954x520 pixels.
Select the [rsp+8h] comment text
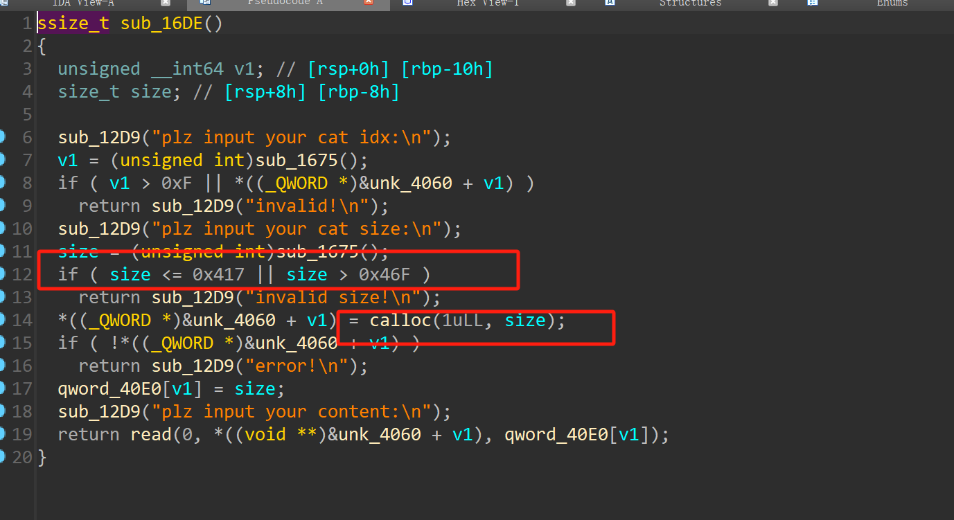[265, 92]
